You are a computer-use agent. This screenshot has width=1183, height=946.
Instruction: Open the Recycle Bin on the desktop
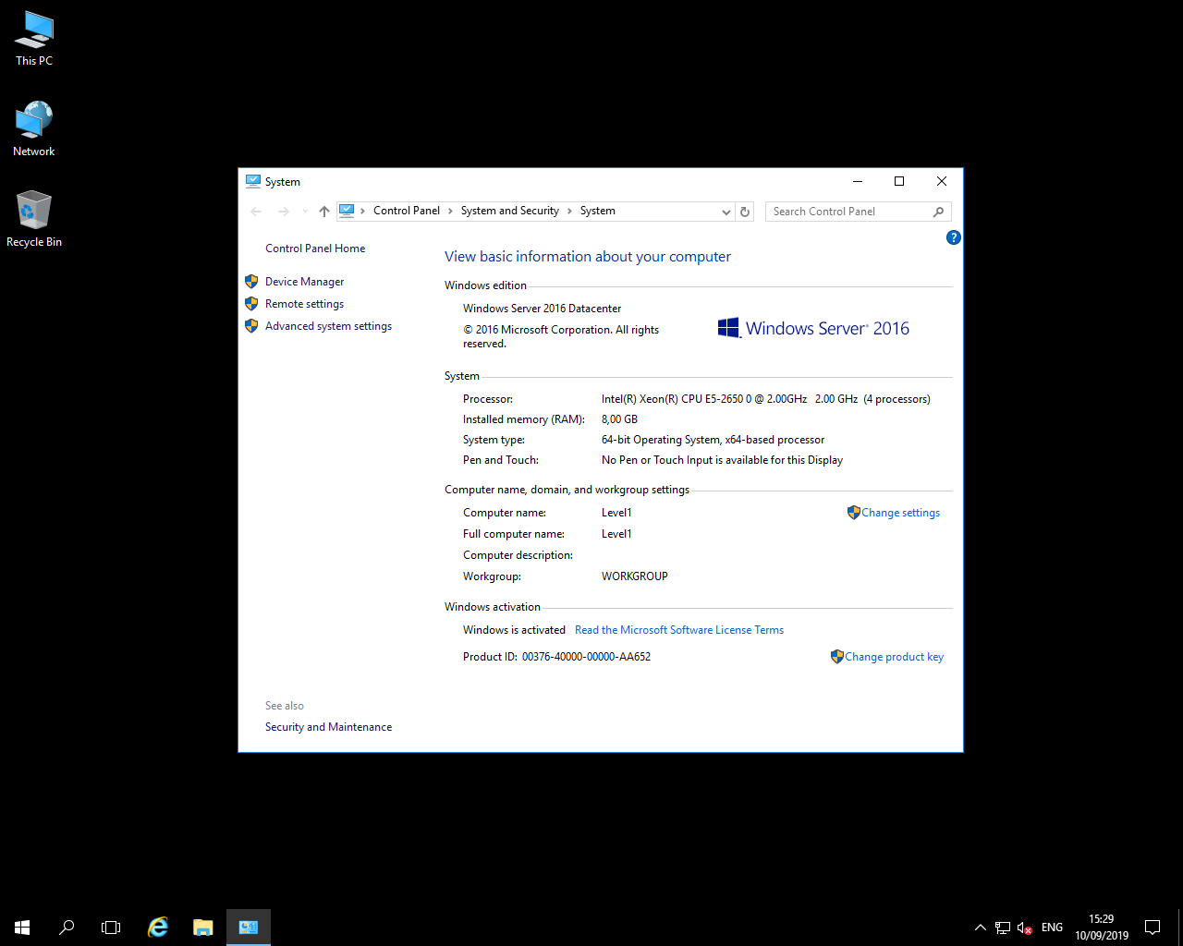[x=33, y=211]
